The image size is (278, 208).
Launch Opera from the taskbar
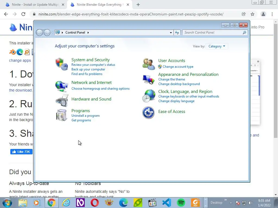coord(95,203)
